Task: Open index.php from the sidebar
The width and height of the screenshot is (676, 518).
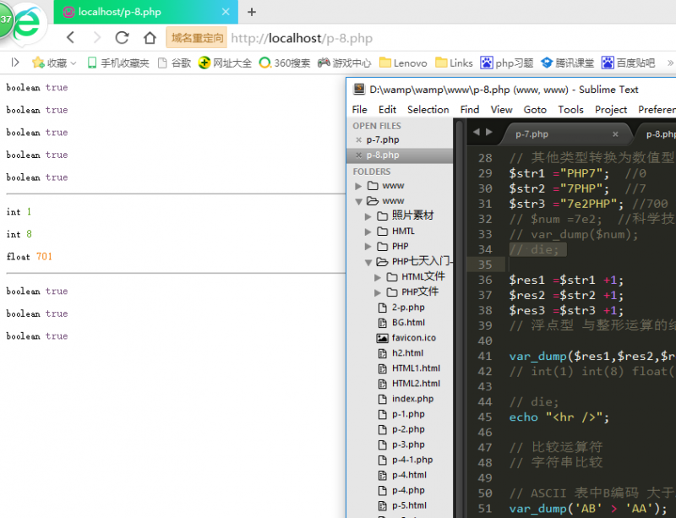Action: [x=412, y=399]
